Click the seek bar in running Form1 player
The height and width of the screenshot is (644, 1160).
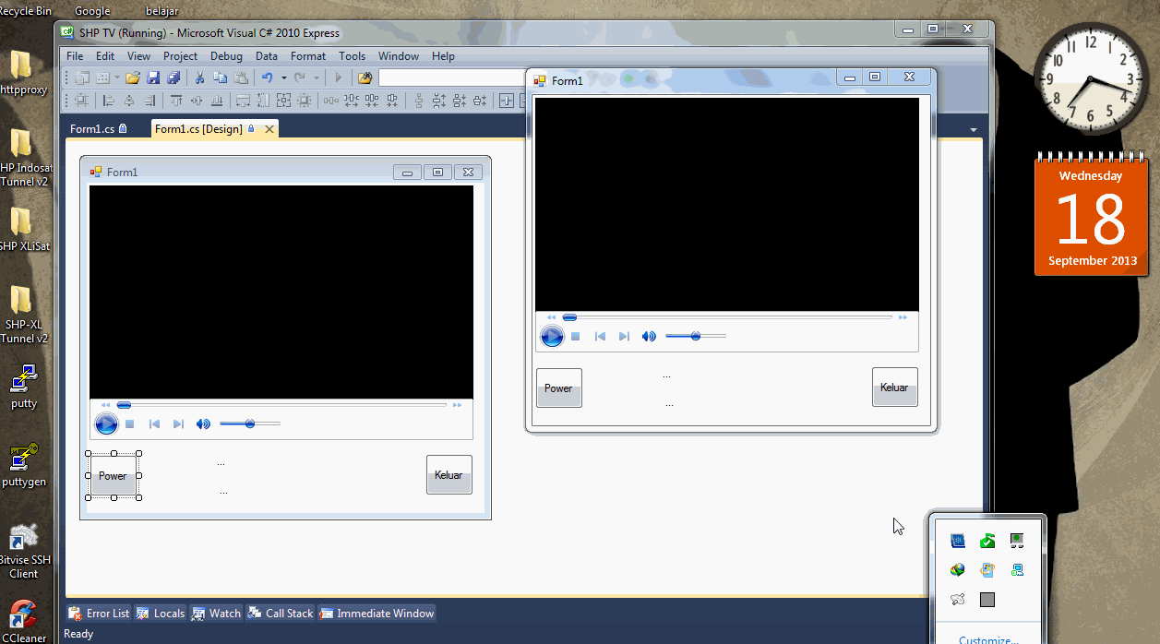pos(728,317)
